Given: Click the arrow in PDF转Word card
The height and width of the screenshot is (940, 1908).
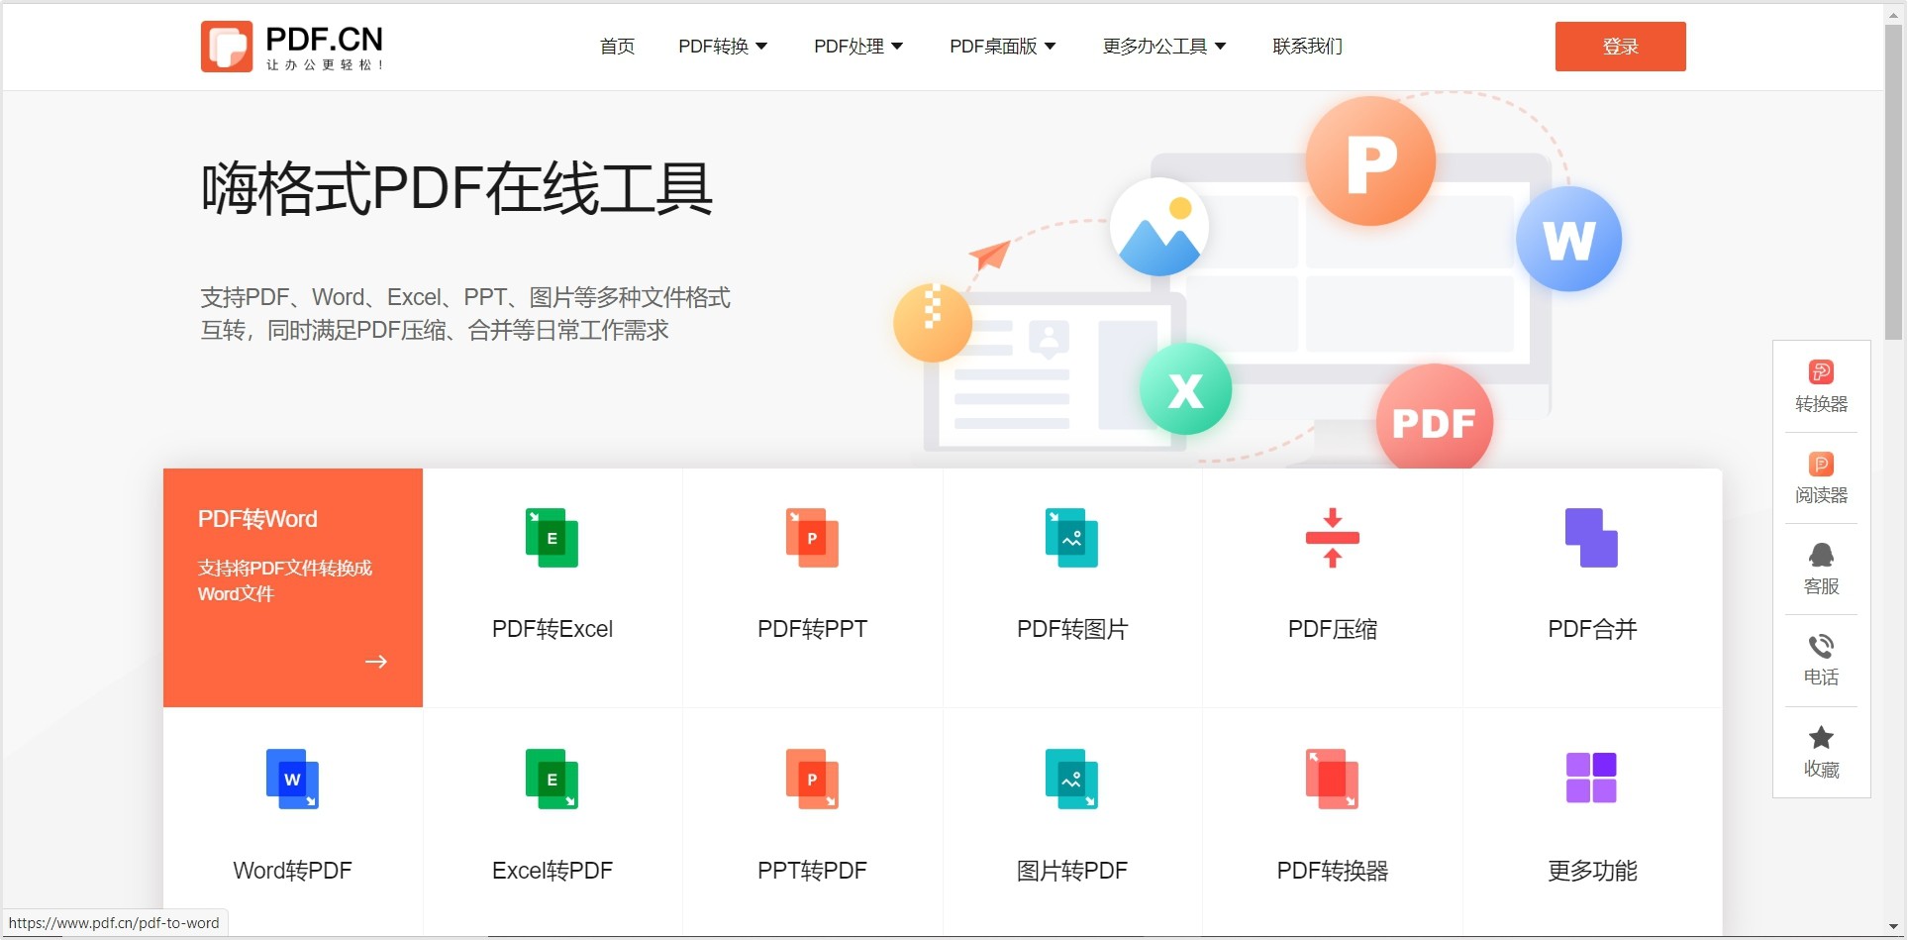Looking at the screenshot, I should pos(376,662).
